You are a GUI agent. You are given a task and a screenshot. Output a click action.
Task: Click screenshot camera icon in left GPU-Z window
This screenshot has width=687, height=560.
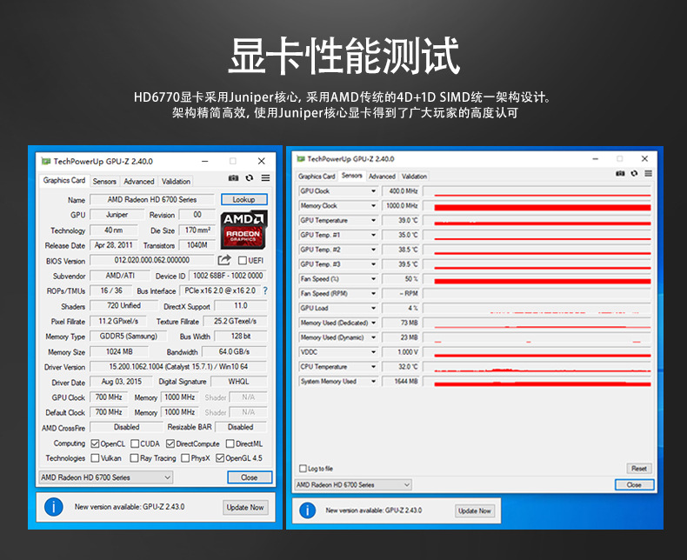click(233, 178)
